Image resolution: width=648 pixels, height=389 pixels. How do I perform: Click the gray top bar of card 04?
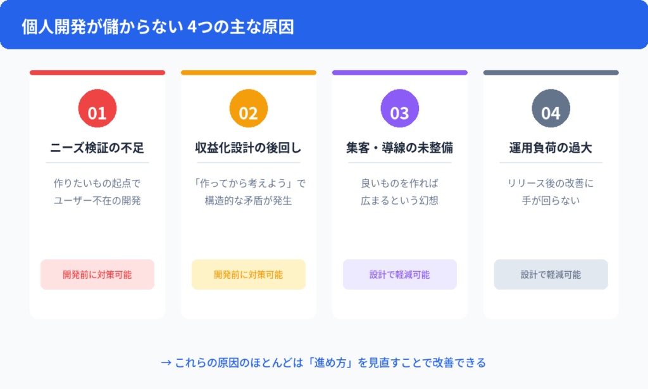[x=551, y=73]
